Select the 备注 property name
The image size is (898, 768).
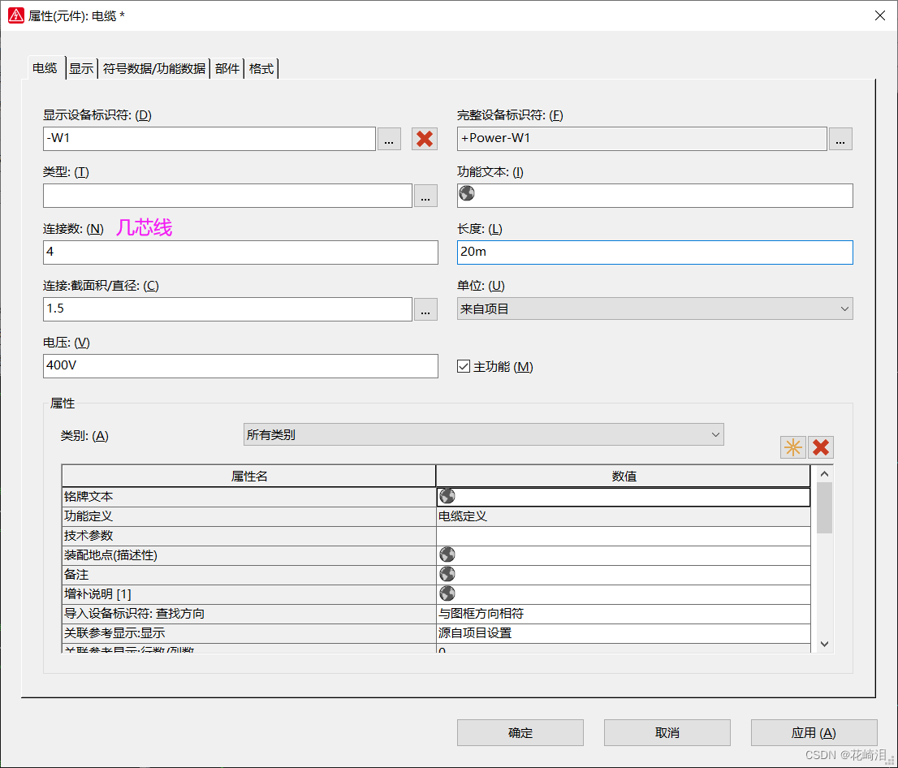click(248, 575)
